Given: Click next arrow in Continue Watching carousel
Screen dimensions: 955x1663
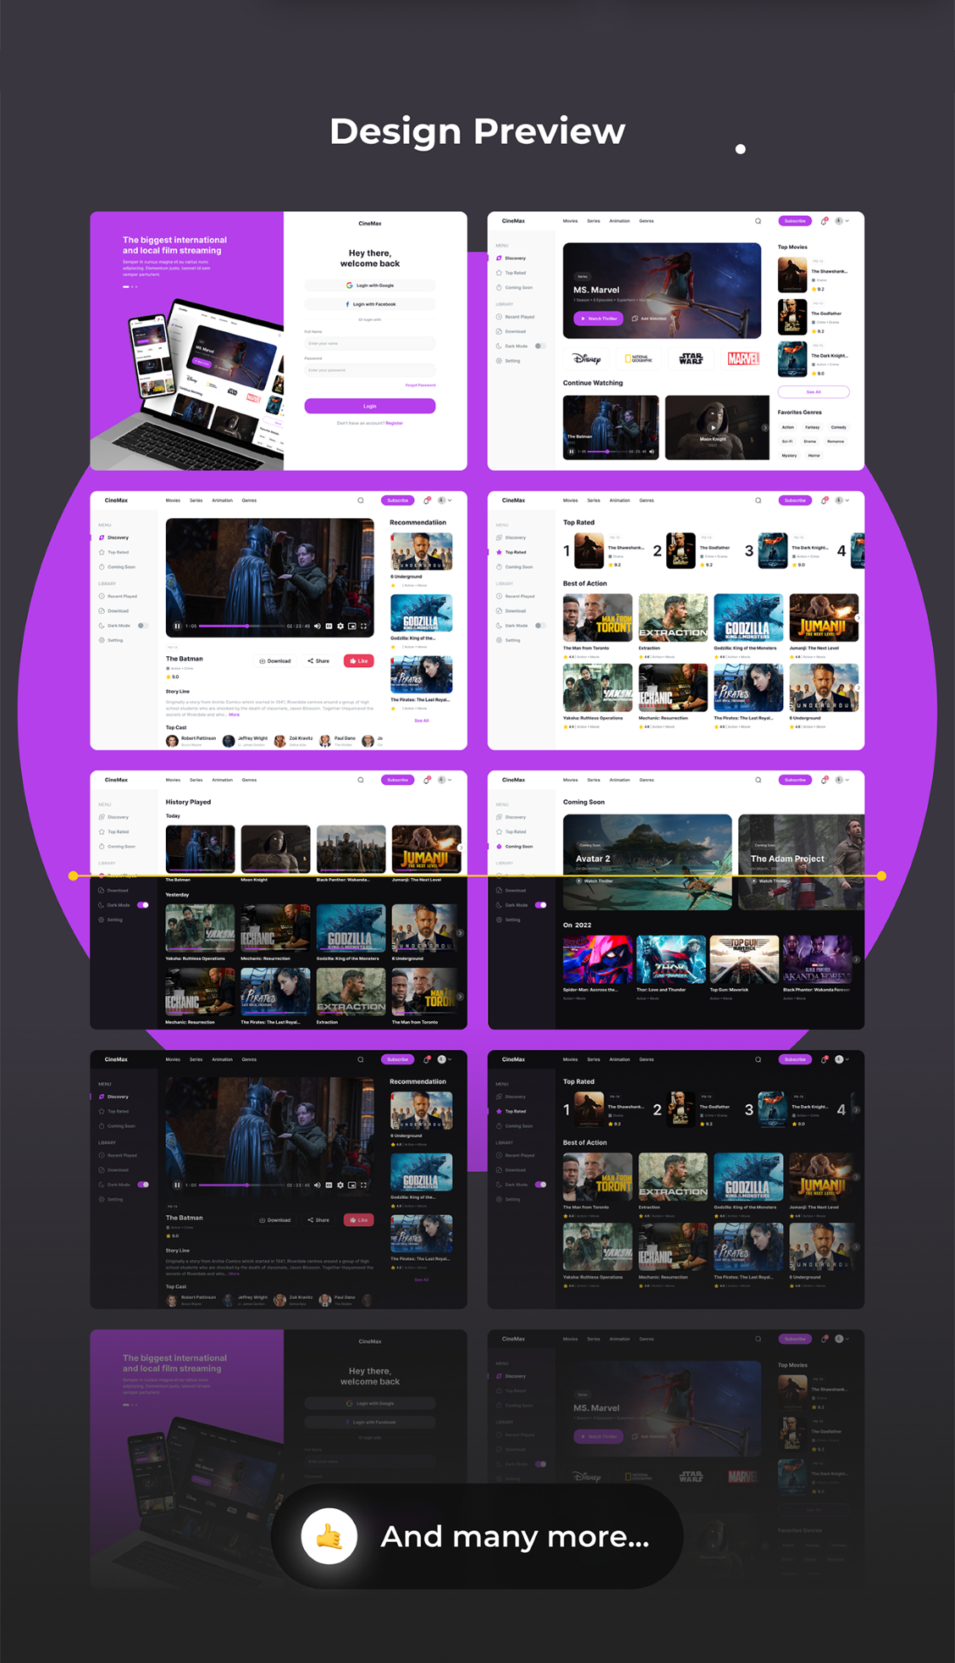Looking at the screenshot, I should coord(765,428).
